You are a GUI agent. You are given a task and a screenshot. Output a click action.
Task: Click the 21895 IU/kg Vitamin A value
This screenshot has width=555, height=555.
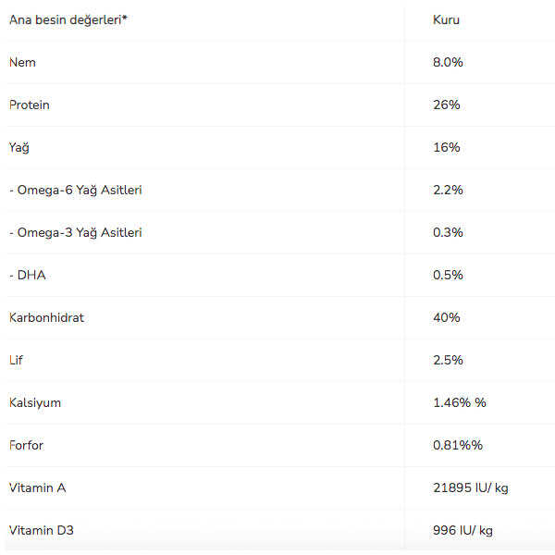[470, 487]
